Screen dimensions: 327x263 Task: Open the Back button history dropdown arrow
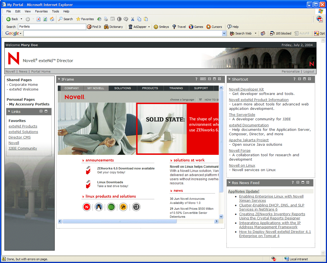[21, 19]
